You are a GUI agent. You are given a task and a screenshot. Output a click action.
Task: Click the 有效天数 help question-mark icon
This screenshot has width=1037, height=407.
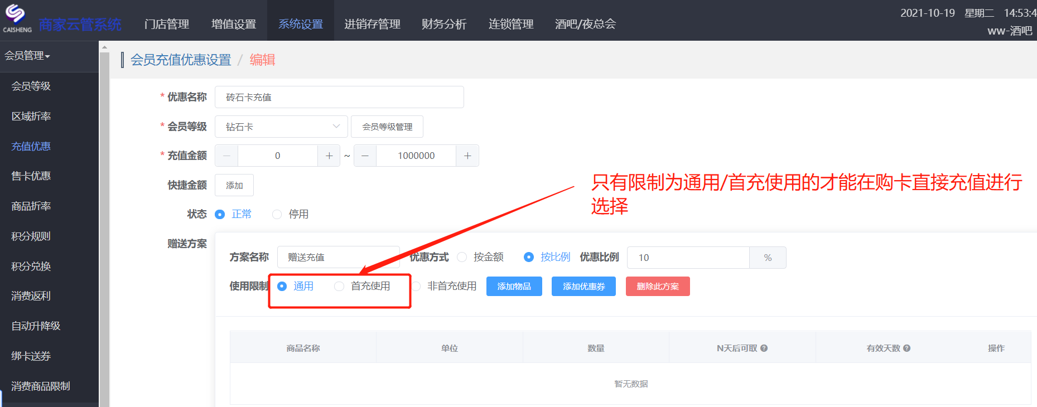pyautogui.click(x=907, y=348)
